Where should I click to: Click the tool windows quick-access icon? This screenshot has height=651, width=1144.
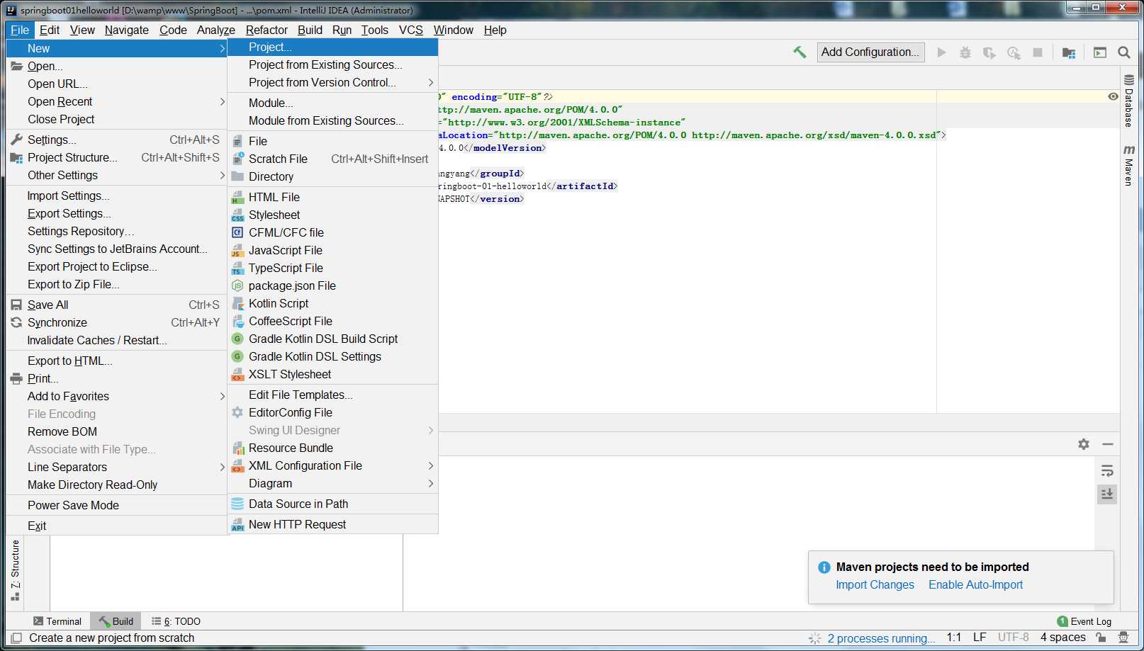pyautogui.click(x=16, y=638)
